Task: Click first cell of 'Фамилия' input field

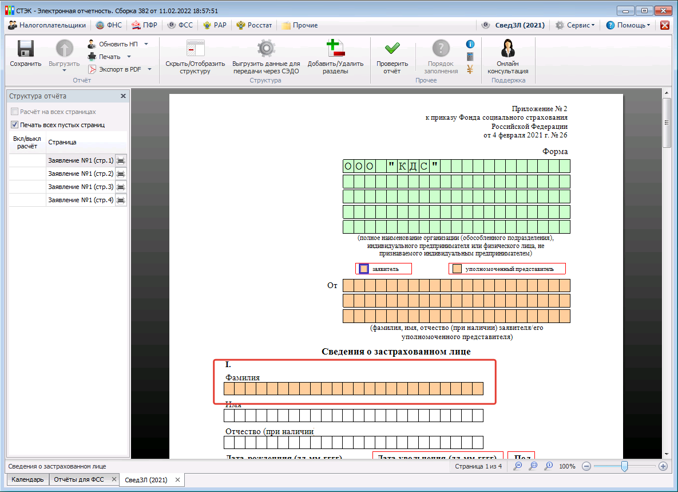Action: pyautogui.click(x=229, y=389)
